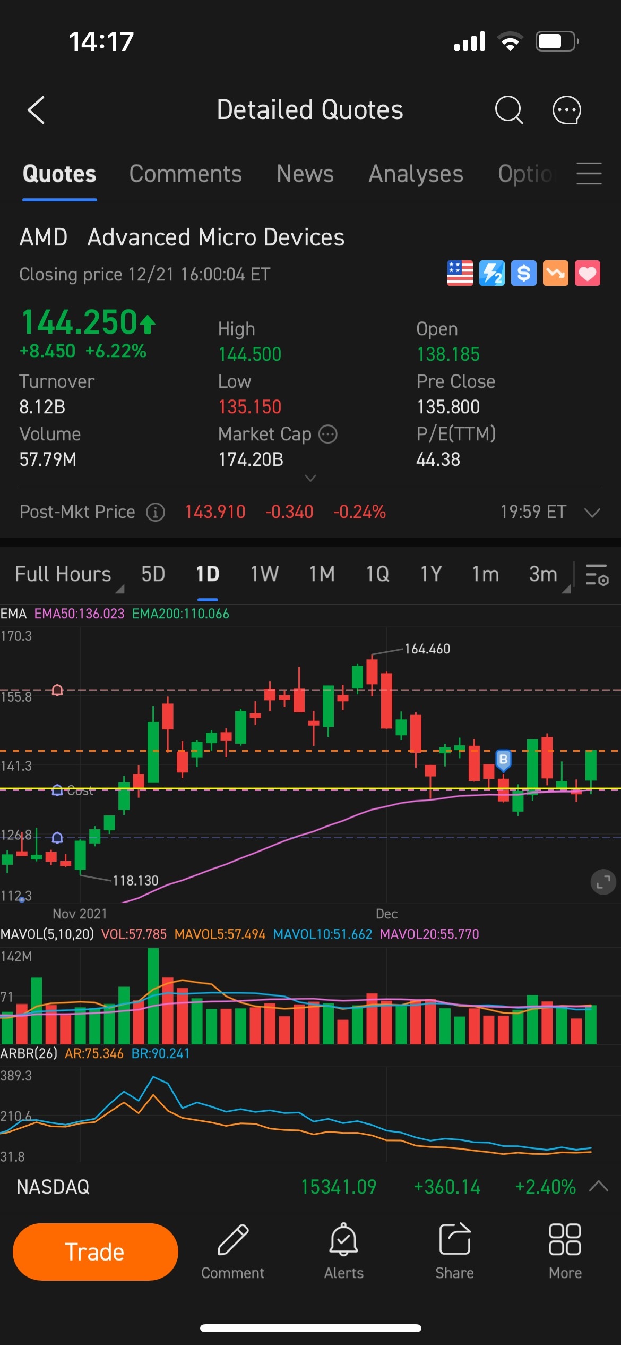Tap the Share icon

[455, 1251]
